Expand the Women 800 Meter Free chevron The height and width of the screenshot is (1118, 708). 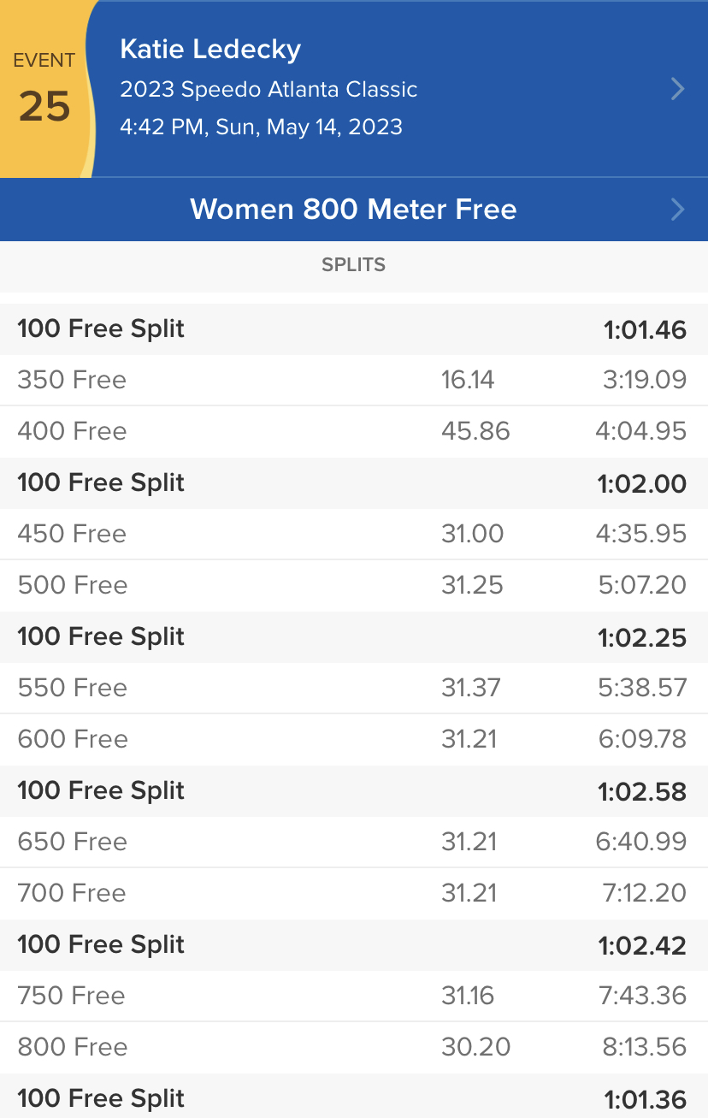[677, 210]
